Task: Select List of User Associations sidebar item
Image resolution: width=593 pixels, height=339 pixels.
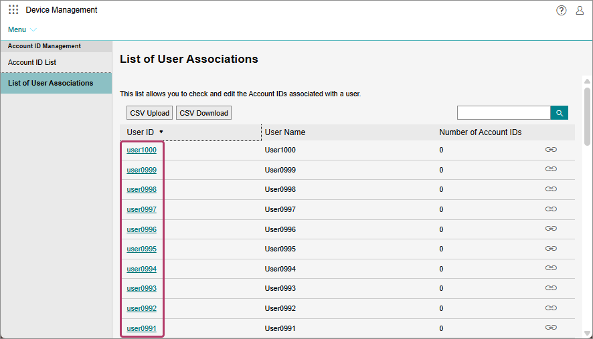Action: pyautogui.click(x=50, y=83)
